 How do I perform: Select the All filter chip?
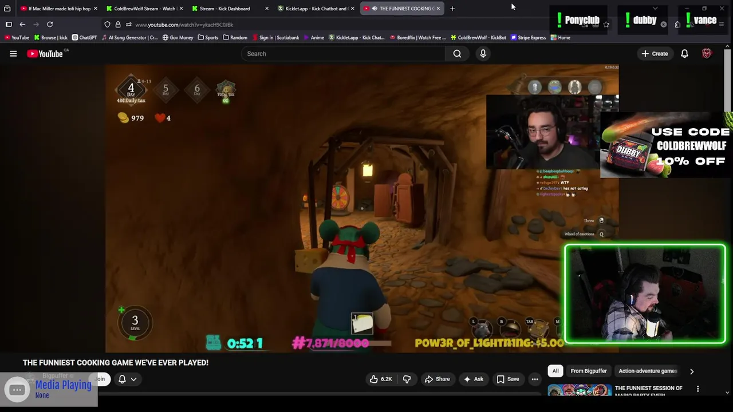coord(555,371)
